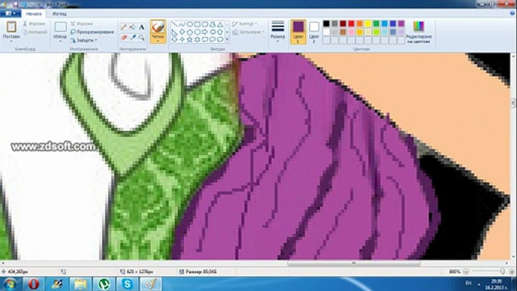Select the Text tool
The image size is (517, 291).
pos(141,27)
